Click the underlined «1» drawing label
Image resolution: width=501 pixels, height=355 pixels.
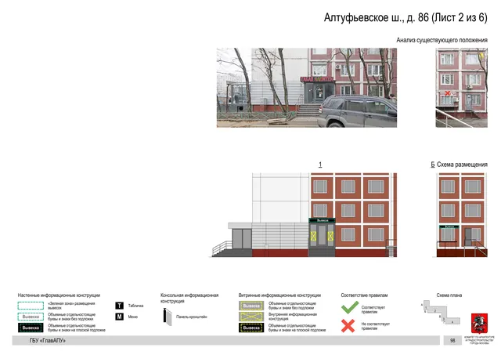[x=320, y=165]
